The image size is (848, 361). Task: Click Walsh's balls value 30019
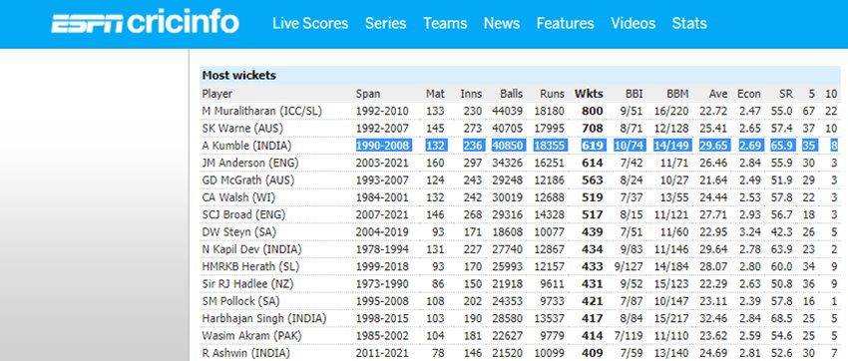(x=507, y=197)
